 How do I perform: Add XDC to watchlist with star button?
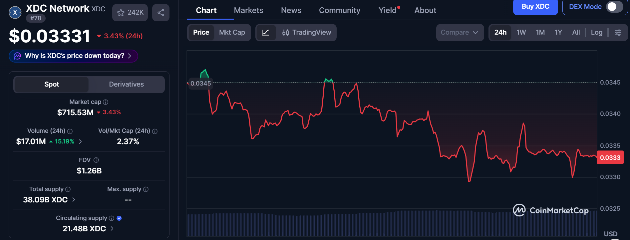pyautogui.click(x=130, y=13)
